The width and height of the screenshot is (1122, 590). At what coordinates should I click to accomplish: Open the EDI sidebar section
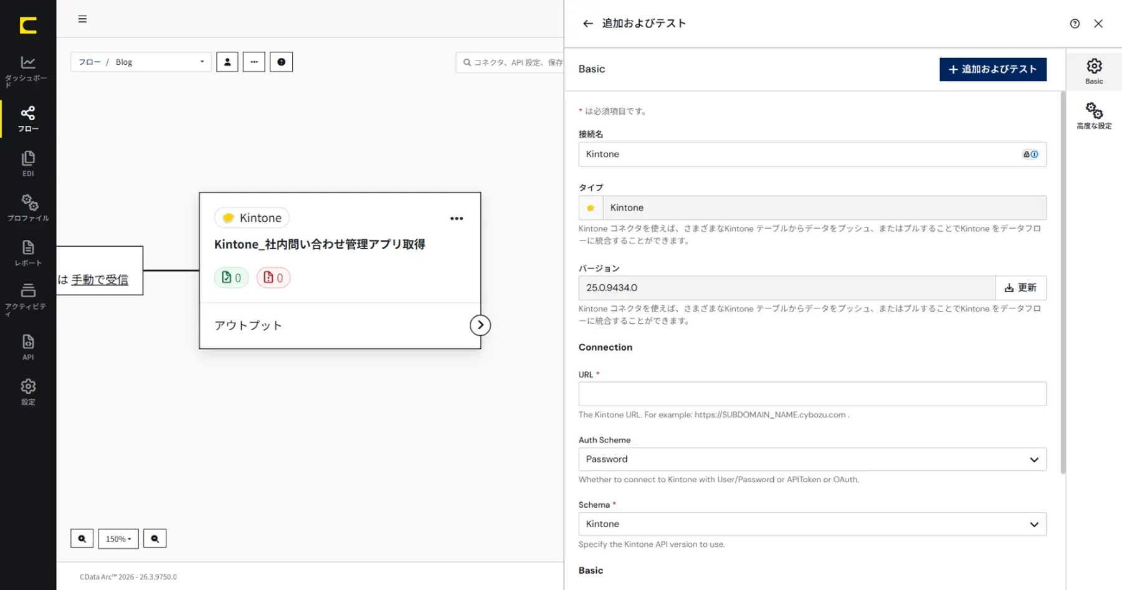[27, 163]
